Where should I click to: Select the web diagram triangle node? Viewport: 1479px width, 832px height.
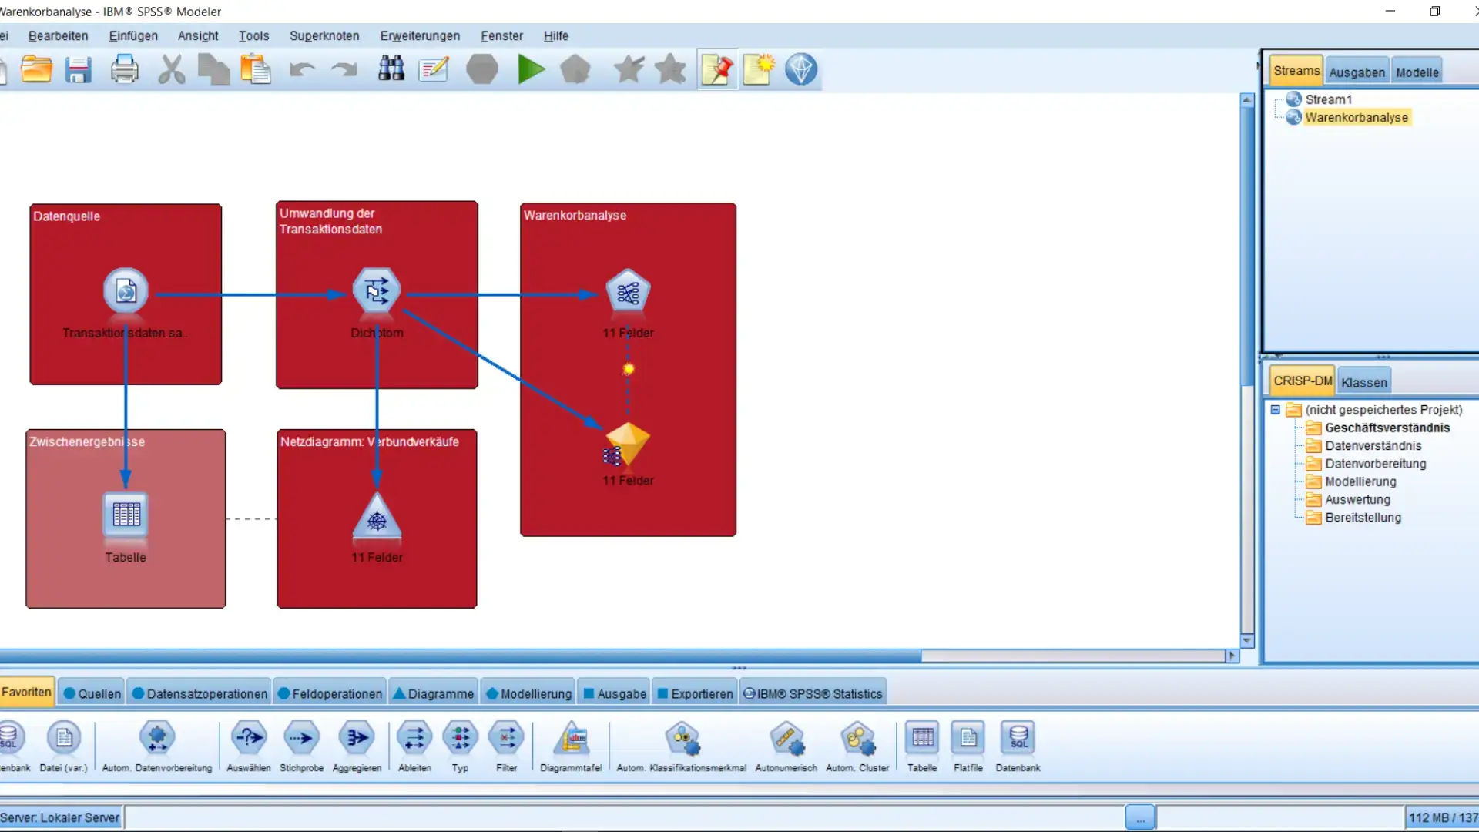click(377, 516)
